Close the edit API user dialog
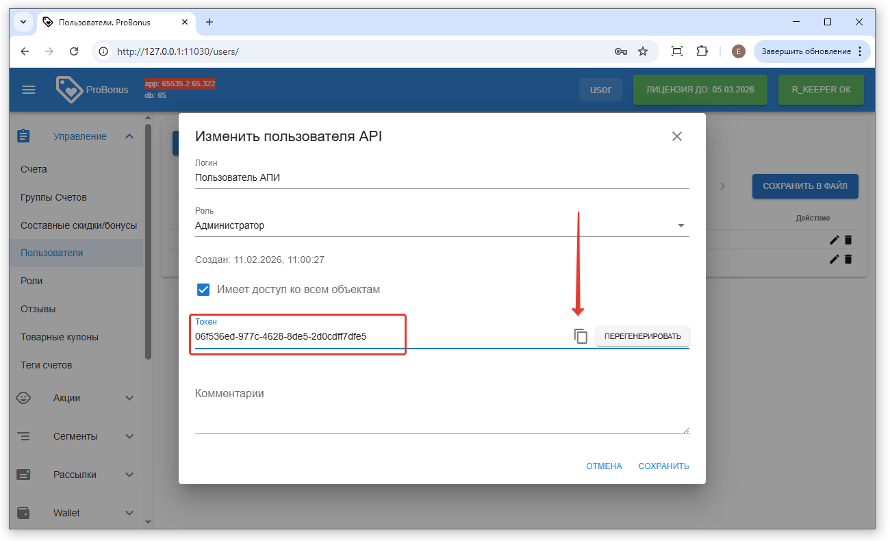The image size is (890, 541). (x=676, y=136)
